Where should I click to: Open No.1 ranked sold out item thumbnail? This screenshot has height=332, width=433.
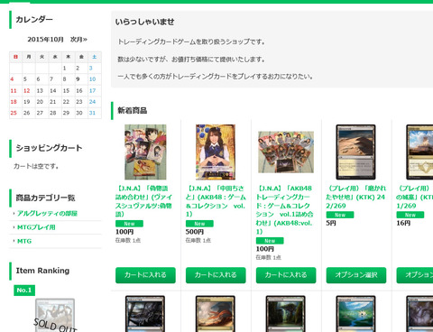coord(55,315)
